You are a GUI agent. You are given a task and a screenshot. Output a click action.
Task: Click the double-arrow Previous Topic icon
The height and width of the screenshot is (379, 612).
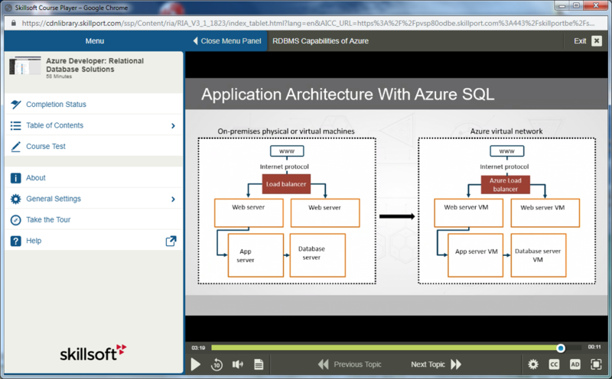click(x=323, y=364)
